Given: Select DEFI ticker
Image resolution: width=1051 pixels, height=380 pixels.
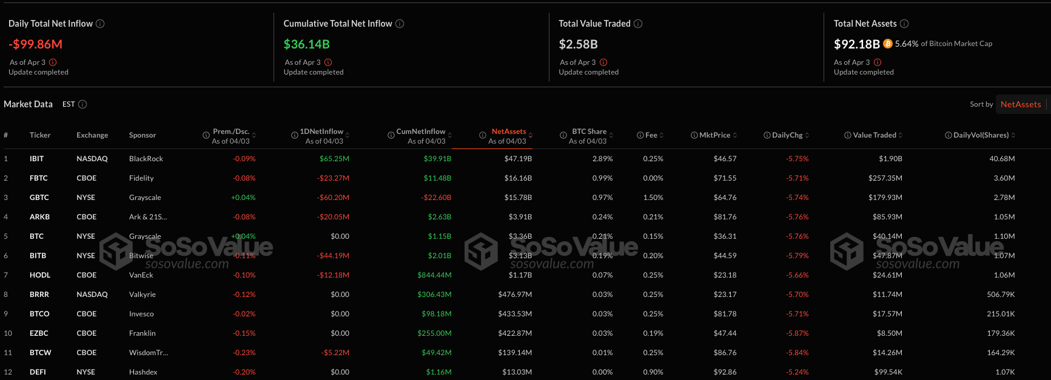Looking at the screenshot, I should 38,372.
